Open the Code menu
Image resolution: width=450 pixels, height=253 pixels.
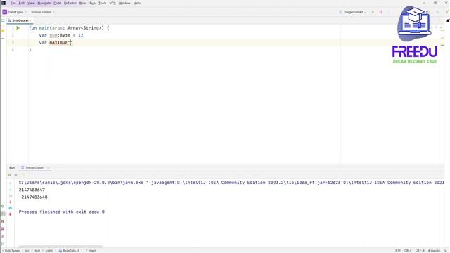(x=58, y=3)
